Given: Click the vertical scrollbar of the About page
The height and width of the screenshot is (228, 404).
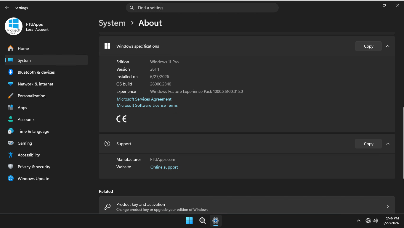Looking at the screenshot, I should coord(403,143).
